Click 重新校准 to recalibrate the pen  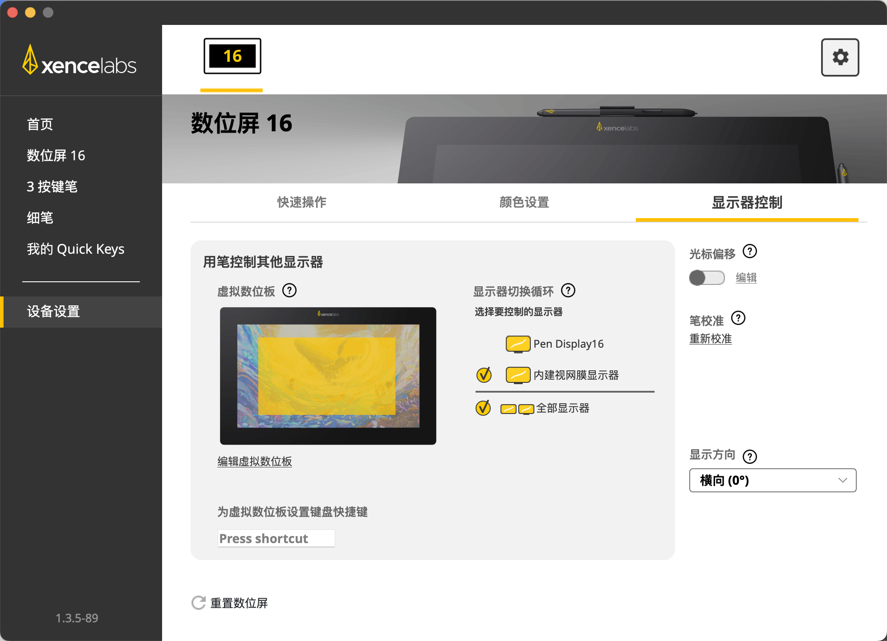pos(710,339)
